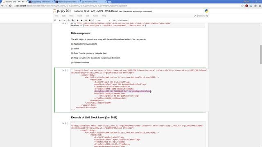Open command palette keyboard icon
262x147 pixels.
coord(114,20)
